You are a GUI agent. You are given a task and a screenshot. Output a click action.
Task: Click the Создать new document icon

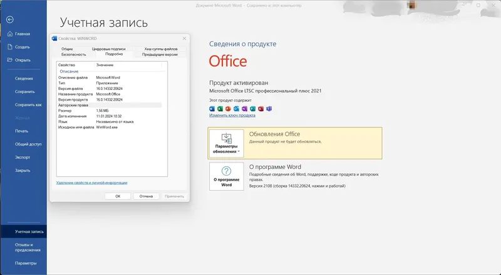[10, 47]
